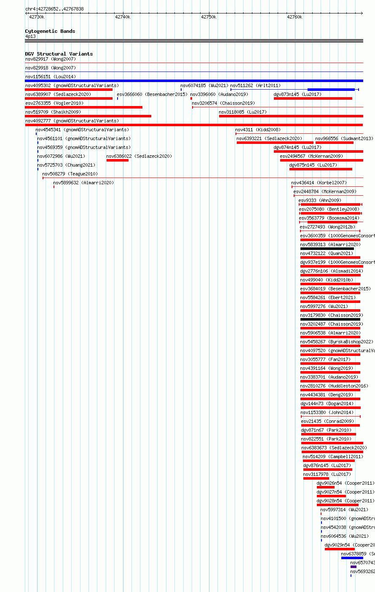375x592 pixels.
Task: Click nsv5584261 (Ebert2021) label
Action: point(328,297)
